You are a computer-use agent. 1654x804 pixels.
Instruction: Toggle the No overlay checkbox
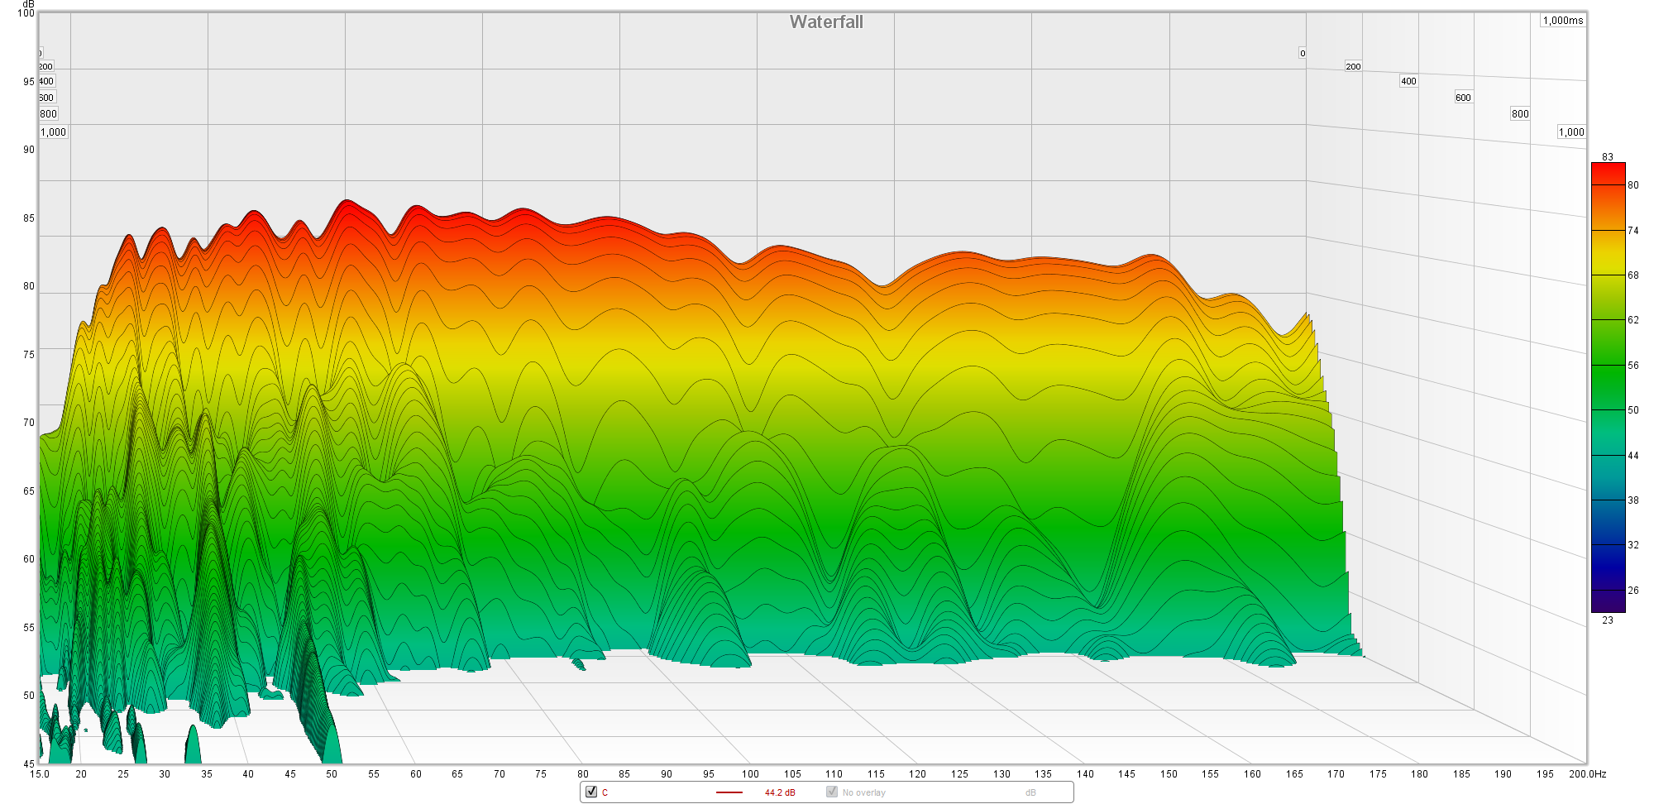coord(832,792)
